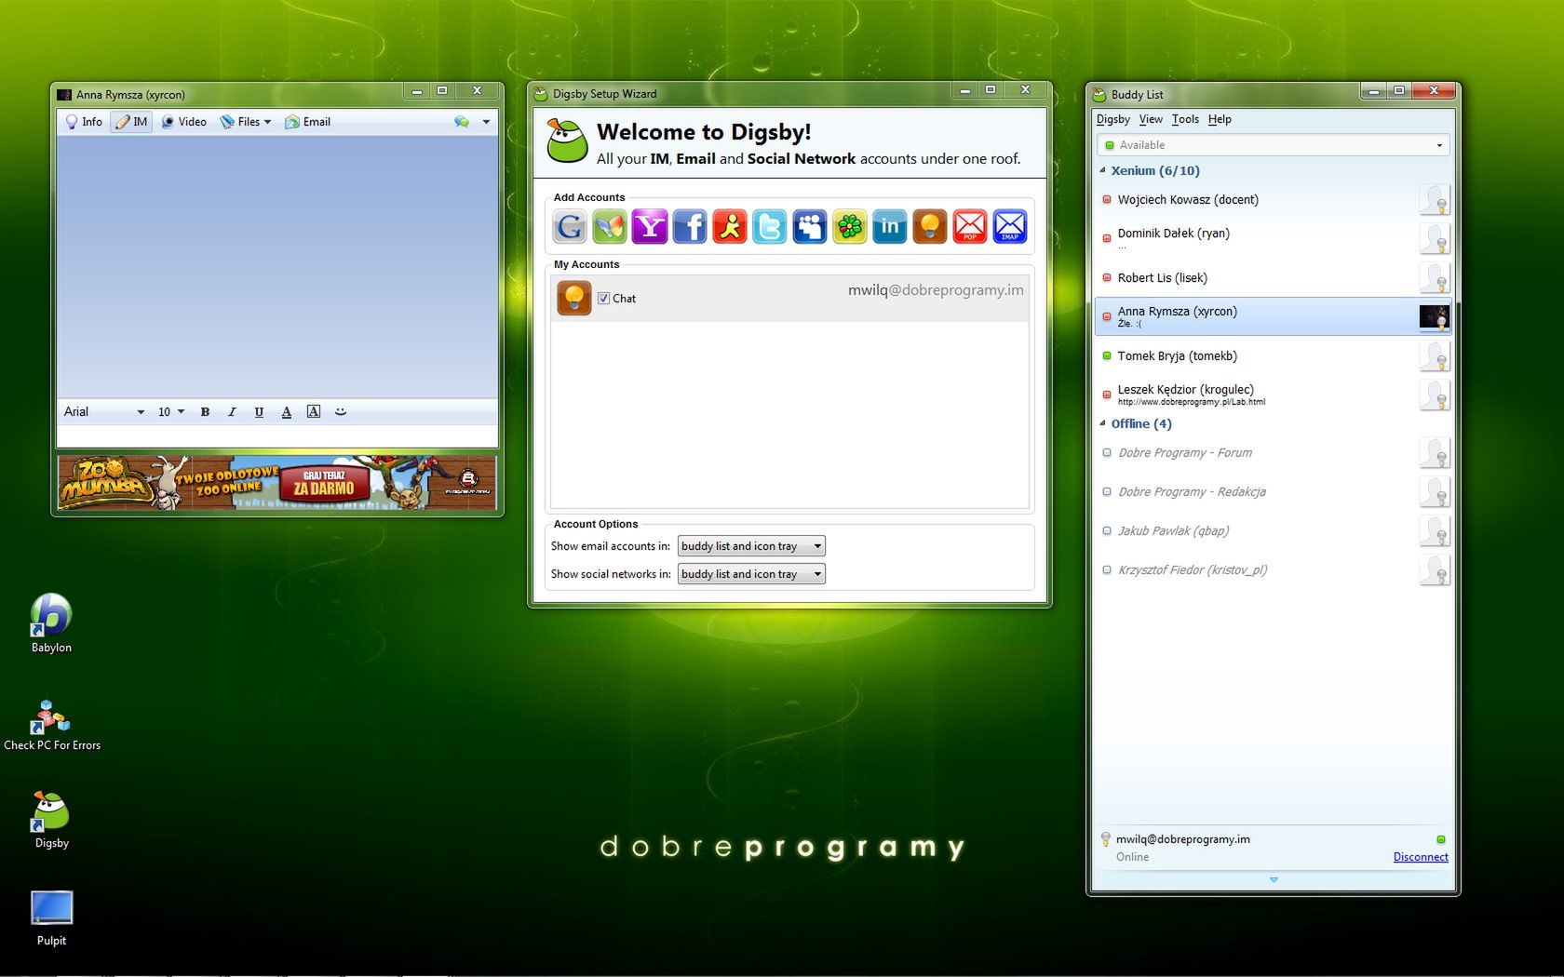Add a MySpace account
1564x977 pixels.
tap(810, 226)
